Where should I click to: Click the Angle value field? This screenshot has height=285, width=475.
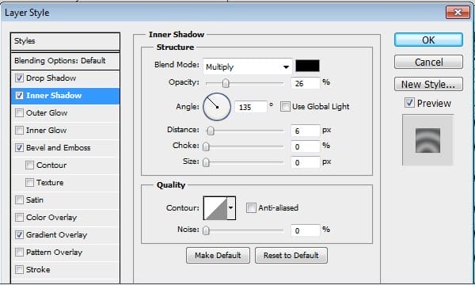250,107
